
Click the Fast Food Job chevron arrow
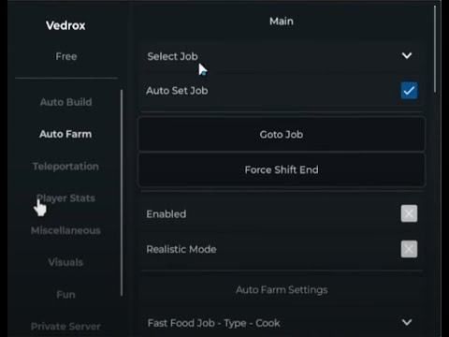pyautogui.click(x=407, y=322)
